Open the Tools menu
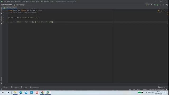The height and width of the screenshot is (95, 169). click(x=38, y=2)
